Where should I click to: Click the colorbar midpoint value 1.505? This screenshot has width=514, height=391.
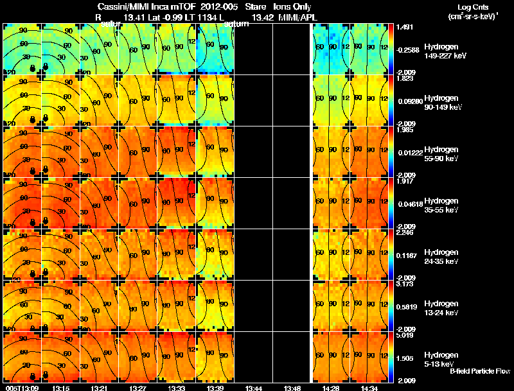coord(405,358)
